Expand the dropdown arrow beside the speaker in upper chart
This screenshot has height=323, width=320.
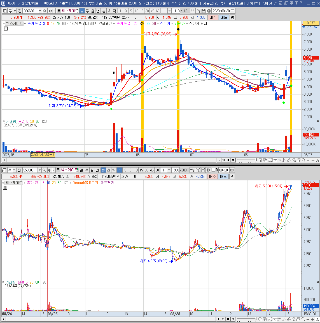pyautogui.click(x=54, y=11)
